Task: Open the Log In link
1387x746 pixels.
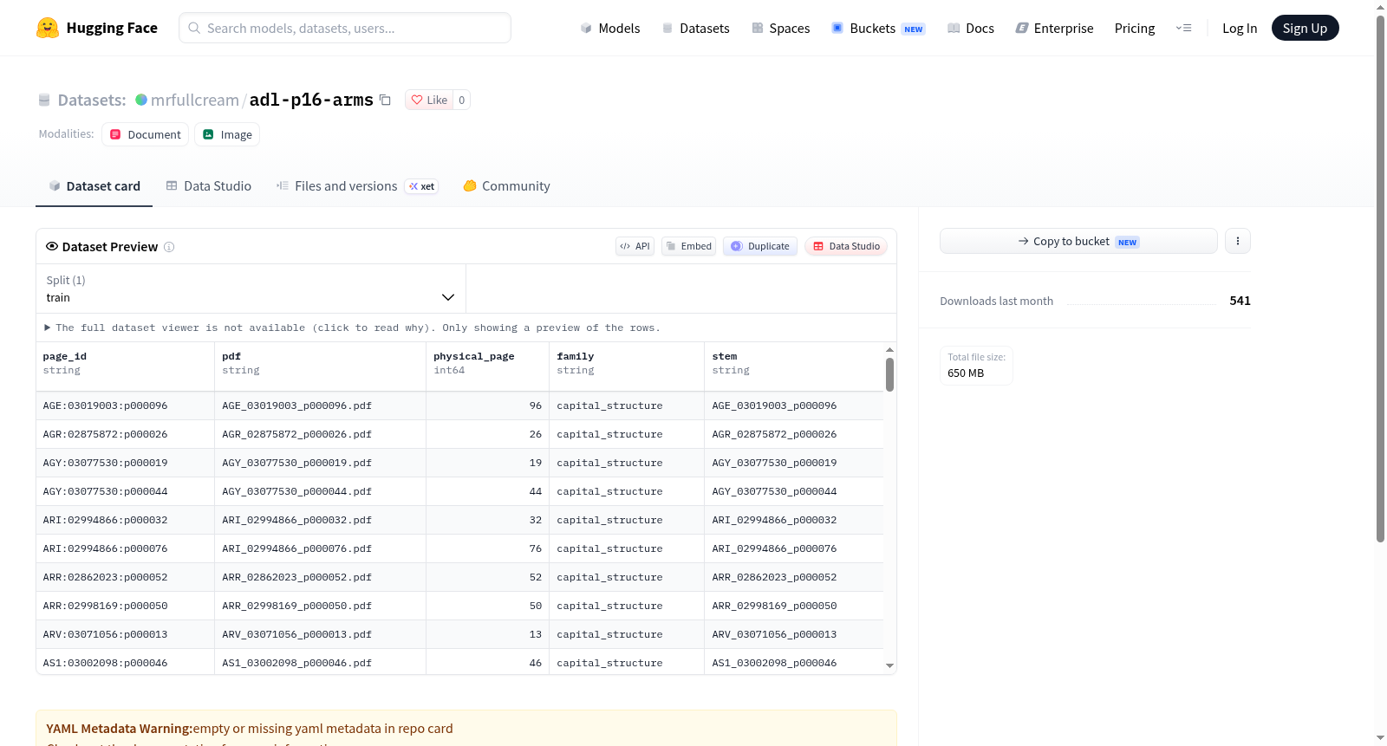Action: tap(1240, 28)
